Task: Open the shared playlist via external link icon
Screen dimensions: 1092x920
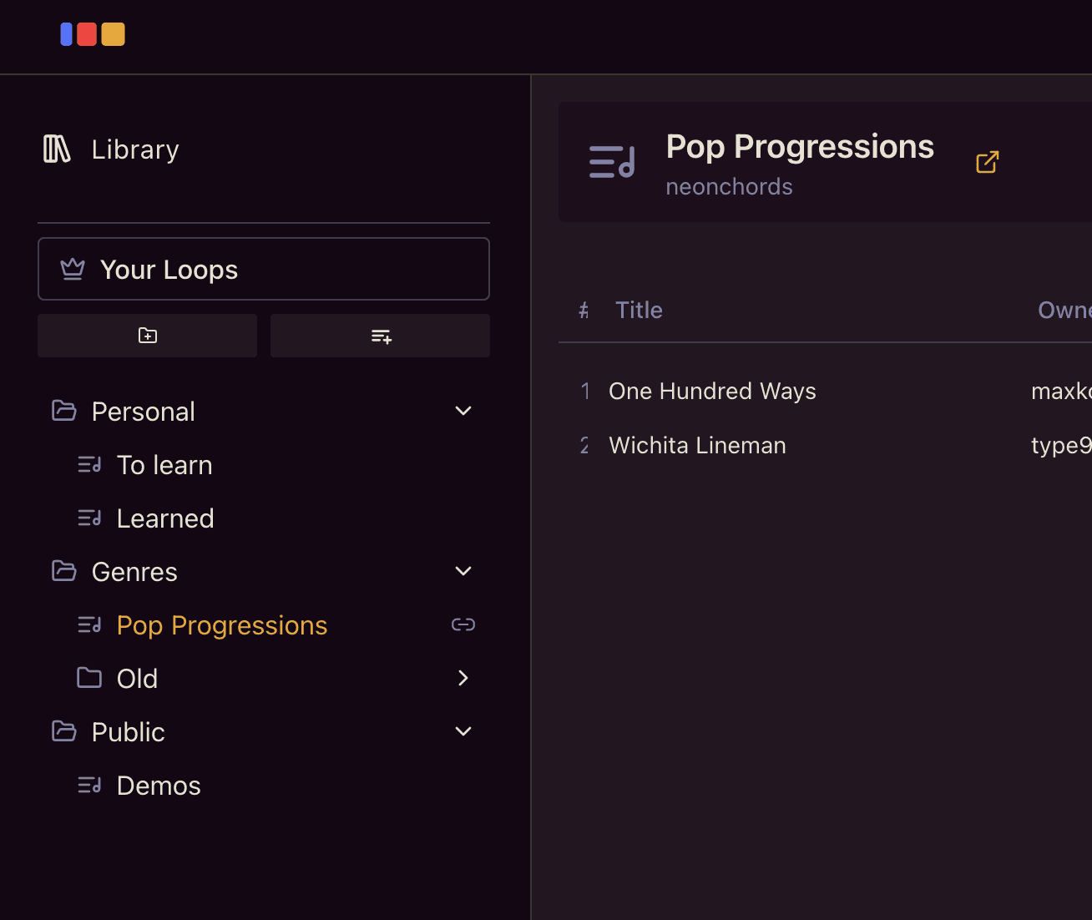Action: pos(987,162)
